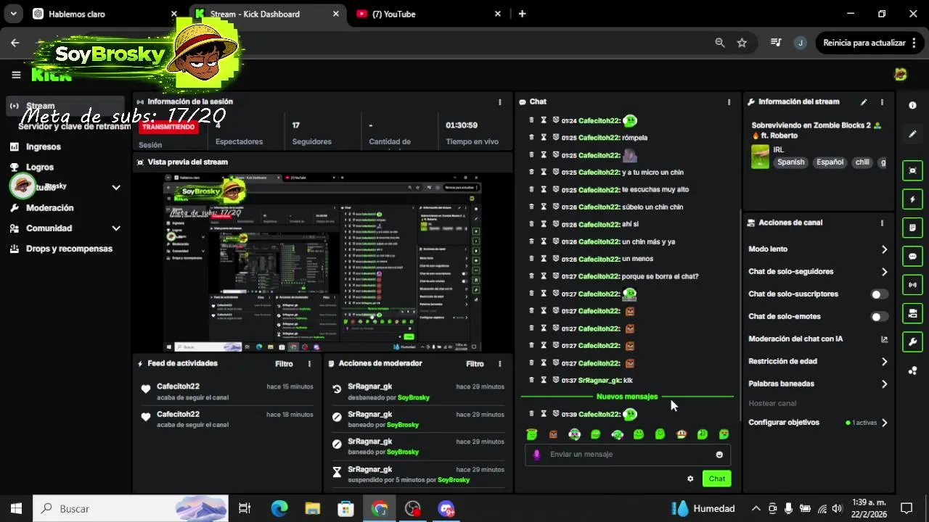Click the pencil edit icon in right sidebar
This screenshot has width=929, height=522.
pos(912,134)
